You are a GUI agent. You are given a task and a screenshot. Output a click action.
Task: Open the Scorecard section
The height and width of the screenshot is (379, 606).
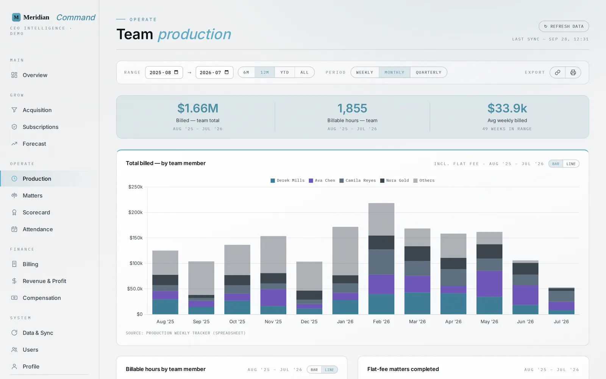tap(36, 212)
